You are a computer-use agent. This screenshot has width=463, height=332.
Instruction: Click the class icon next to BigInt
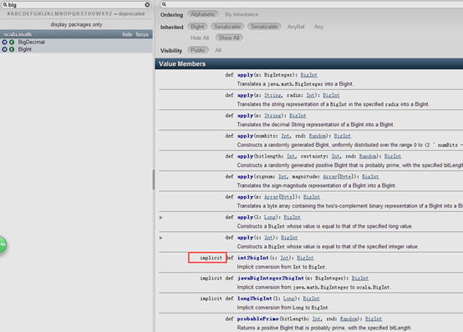pos(12,49)
